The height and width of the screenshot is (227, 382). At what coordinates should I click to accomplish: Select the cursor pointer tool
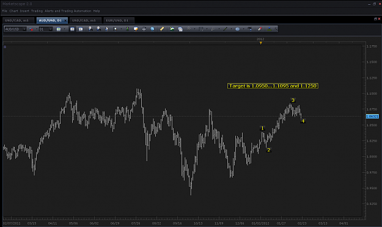point(107,29)
